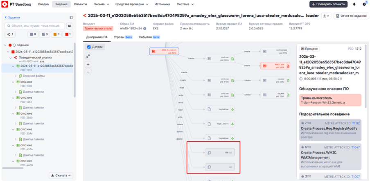Open the Отчет по заданию report
Image resolution: width=370 pixels, height=181 pixels.
coord(351,16)
